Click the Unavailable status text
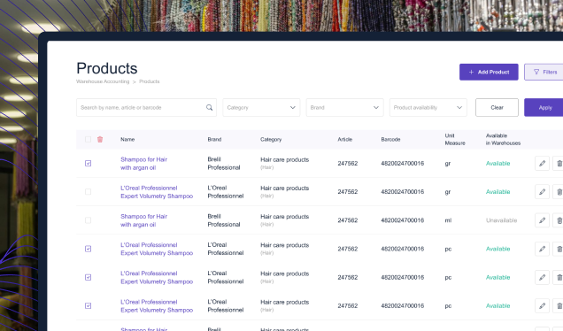This screenshot has width=563, height=331. [501, 220]
